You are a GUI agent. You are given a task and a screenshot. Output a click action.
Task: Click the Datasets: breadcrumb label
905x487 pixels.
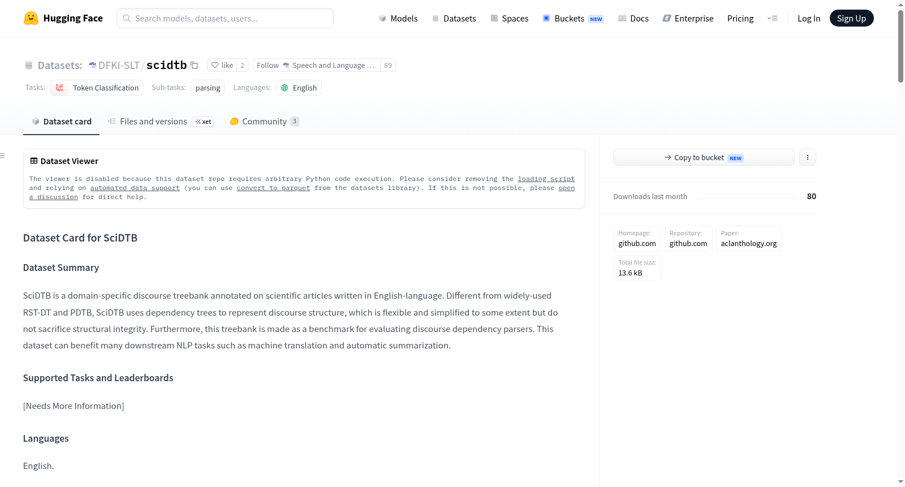(x=60, y=66)
